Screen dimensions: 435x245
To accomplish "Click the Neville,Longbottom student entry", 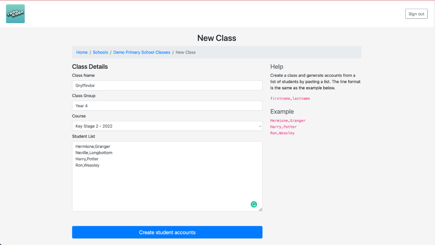I will pyautogui.click(x=94, y=152).
